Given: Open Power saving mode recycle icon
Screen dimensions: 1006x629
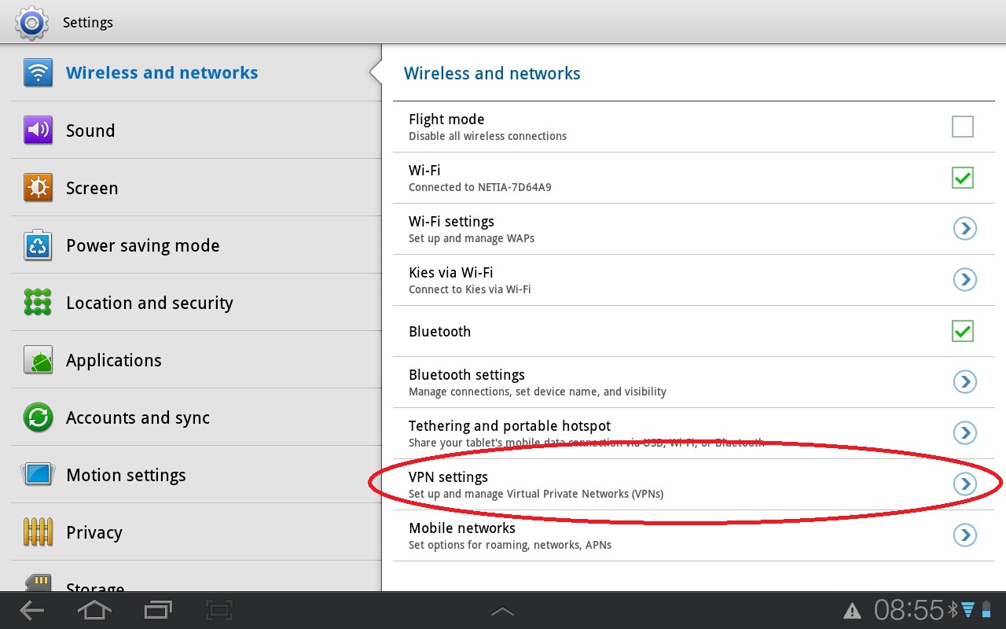Looking at the screenshot, I should (x=38, y=245).
